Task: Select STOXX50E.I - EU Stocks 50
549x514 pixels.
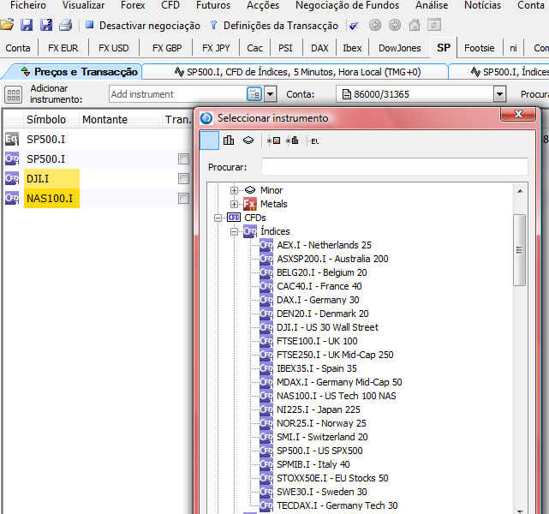Action: (x=332, y=478)
